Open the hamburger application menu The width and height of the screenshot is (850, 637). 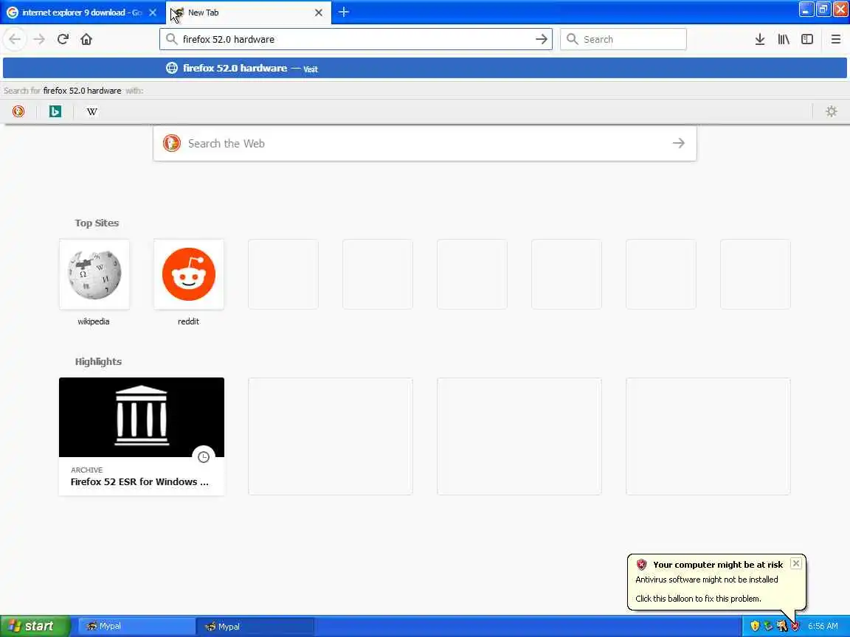(x=835, y=39)
